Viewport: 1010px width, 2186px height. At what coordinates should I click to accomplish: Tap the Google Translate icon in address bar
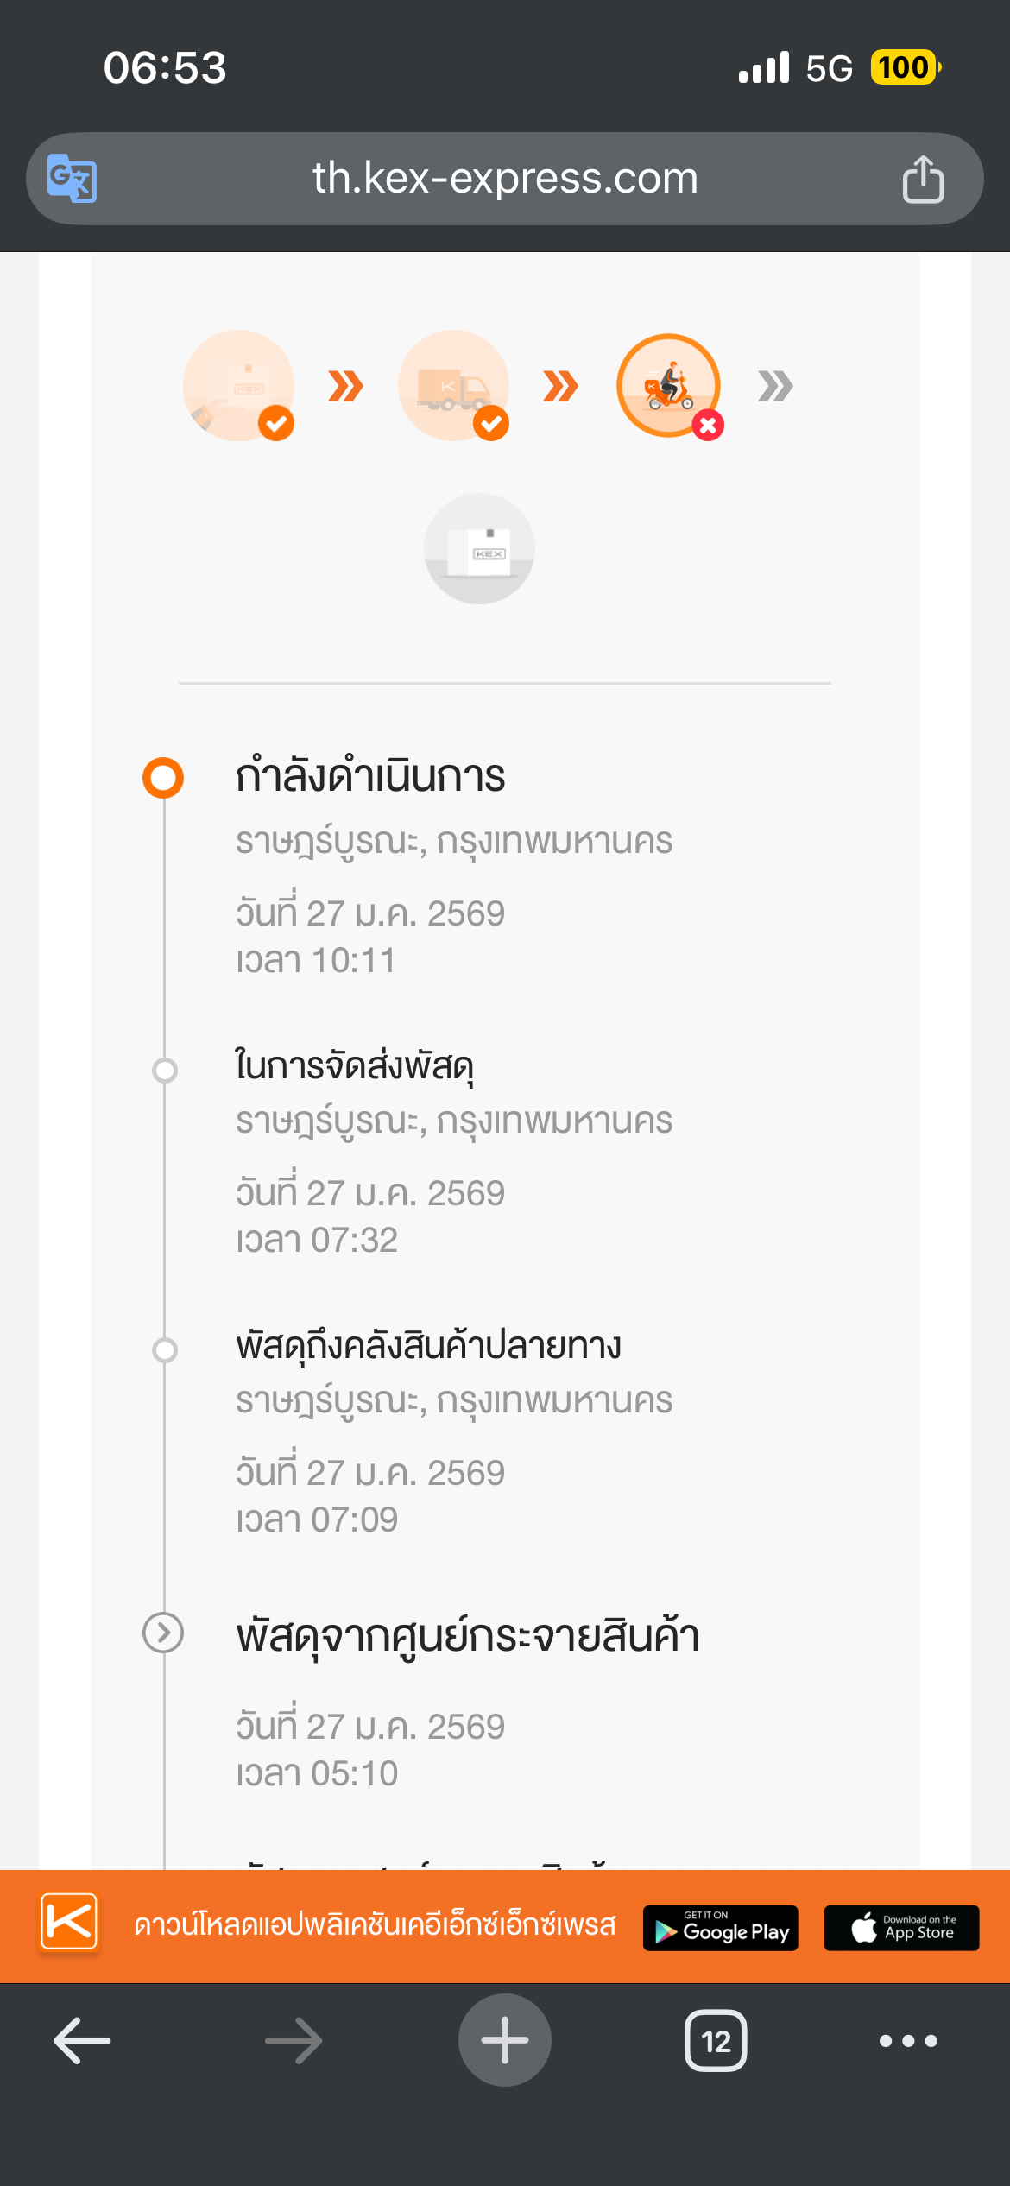[x=72, y=179]
